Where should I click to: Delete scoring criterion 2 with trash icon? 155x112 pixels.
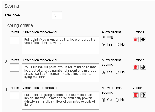(x=136, y=67)
